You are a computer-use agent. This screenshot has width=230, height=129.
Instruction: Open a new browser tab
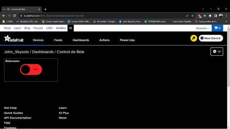pyautogui.click(x=46, y=9)
